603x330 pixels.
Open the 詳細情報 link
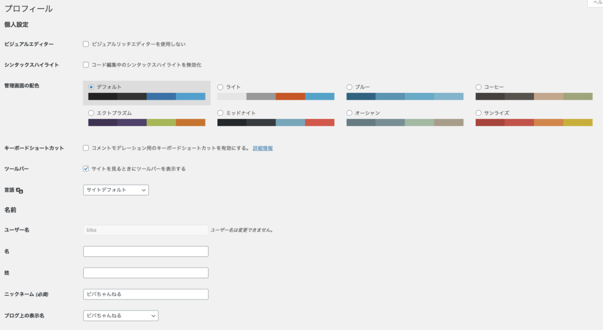pyautogui.click(x=263, y=148)
